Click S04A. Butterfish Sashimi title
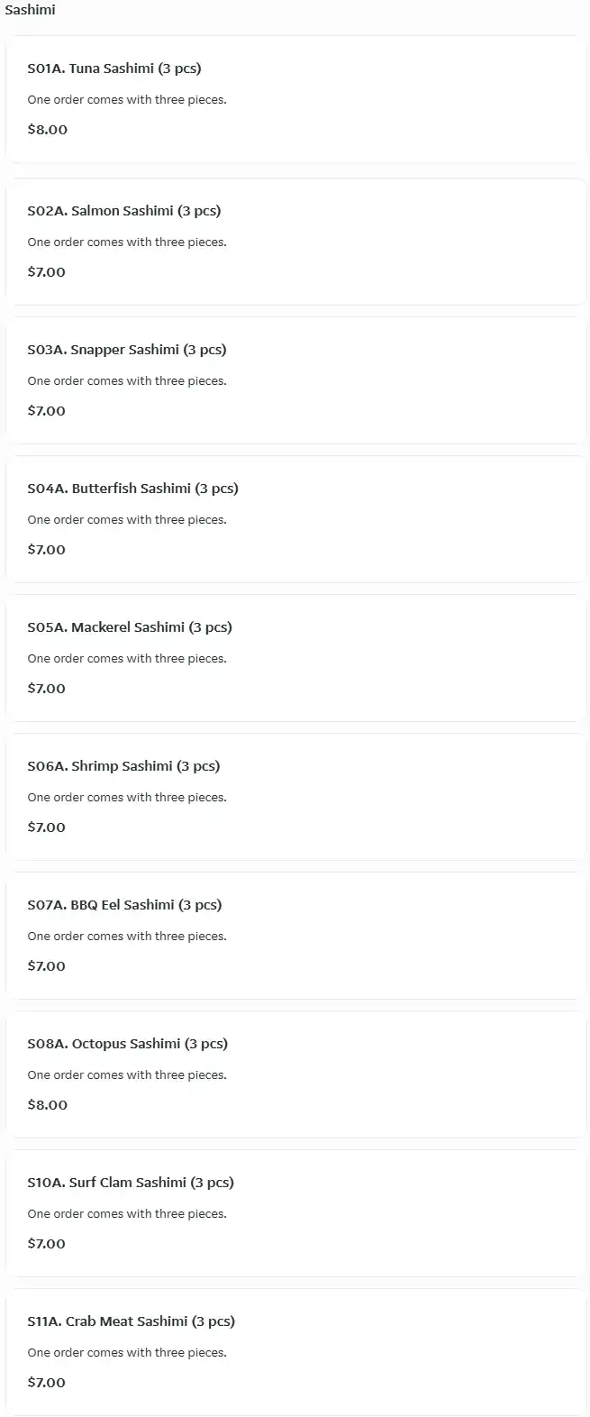This screenshot has width=590, height=1417. pyautogui.click(x=132, y=489)
